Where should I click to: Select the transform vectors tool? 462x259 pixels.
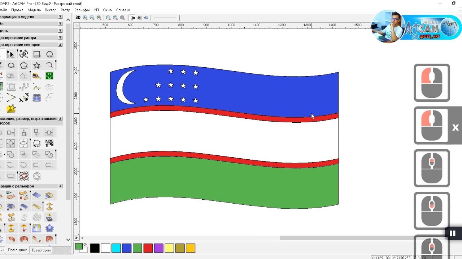click(x=24, y=54)
